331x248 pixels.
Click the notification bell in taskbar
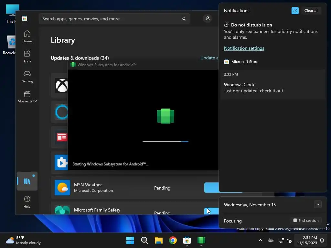(x=322, y=240)
